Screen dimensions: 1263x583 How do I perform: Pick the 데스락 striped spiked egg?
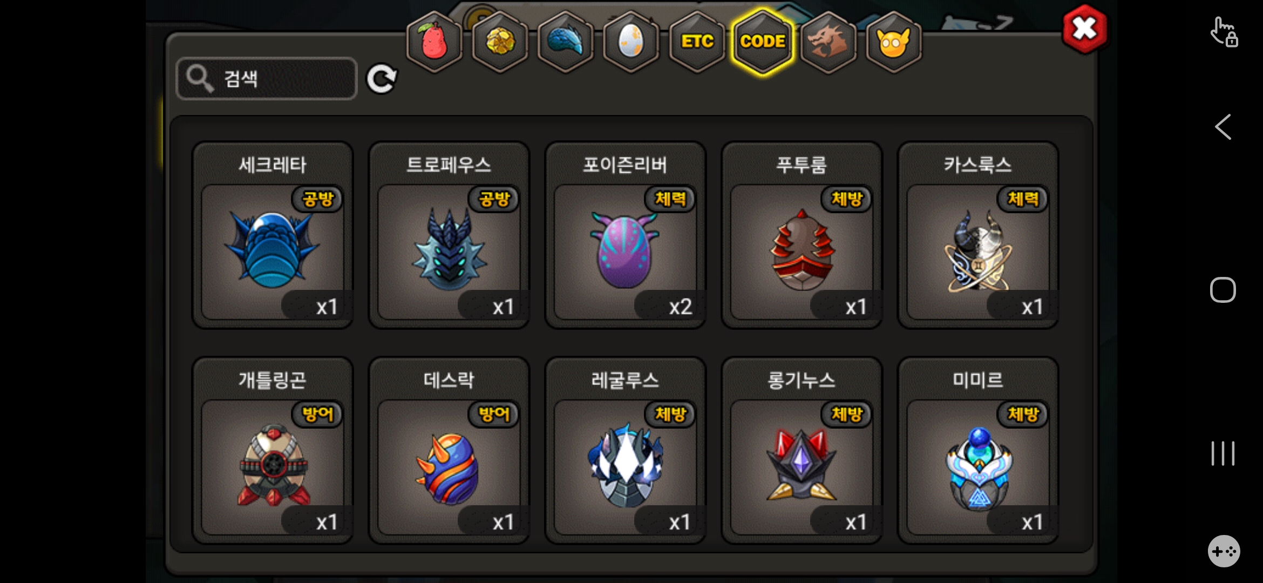(449, 450)
